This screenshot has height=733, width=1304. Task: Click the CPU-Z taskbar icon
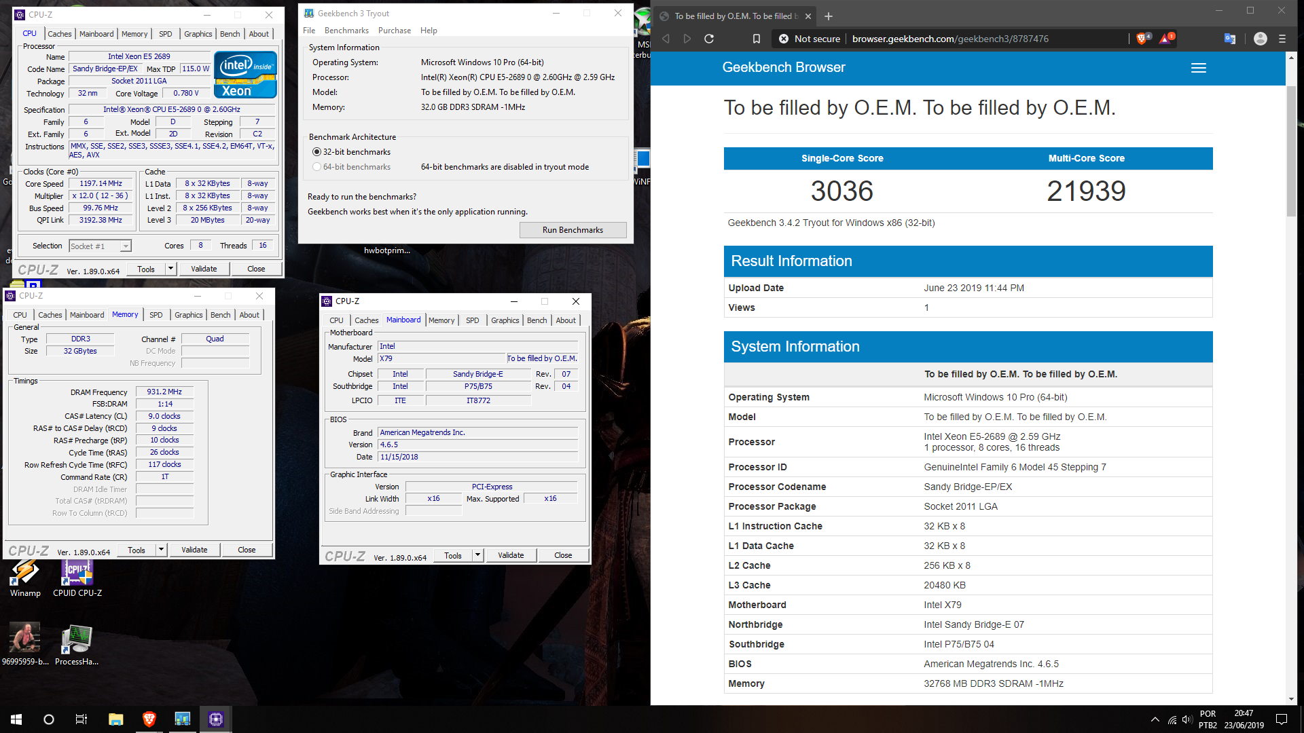(216, 719)
